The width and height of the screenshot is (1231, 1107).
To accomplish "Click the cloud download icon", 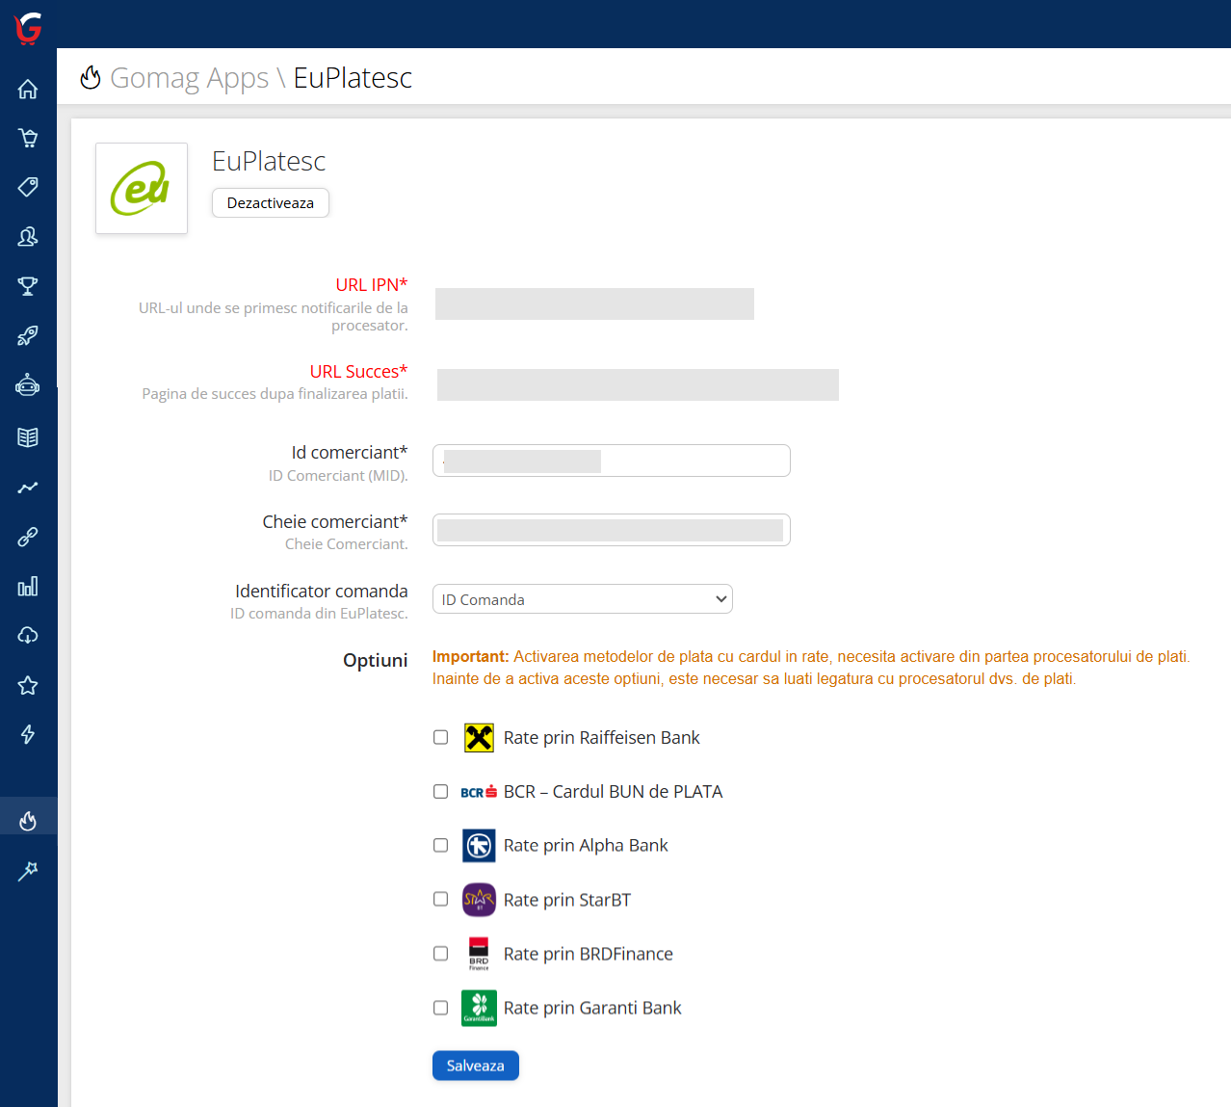I will [28, 635].
